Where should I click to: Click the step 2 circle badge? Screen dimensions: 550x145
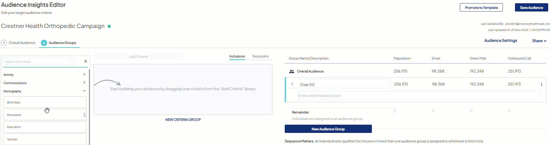pyautogui.click(x=44, y=43)
